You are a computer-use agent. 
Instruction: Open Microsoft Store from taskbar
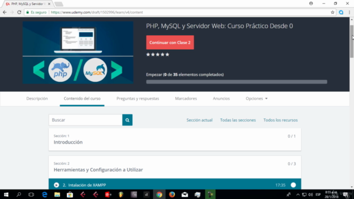(70, 194)
